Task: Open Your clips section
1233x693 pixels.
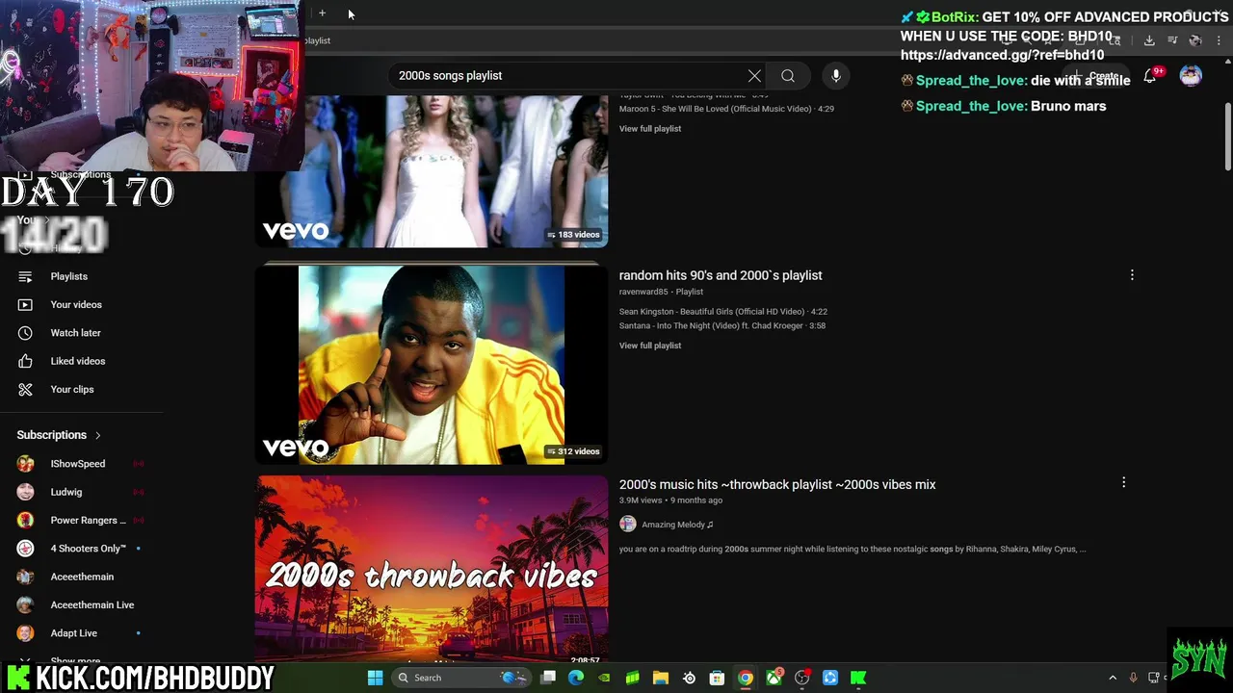Action: click(72, 389)
